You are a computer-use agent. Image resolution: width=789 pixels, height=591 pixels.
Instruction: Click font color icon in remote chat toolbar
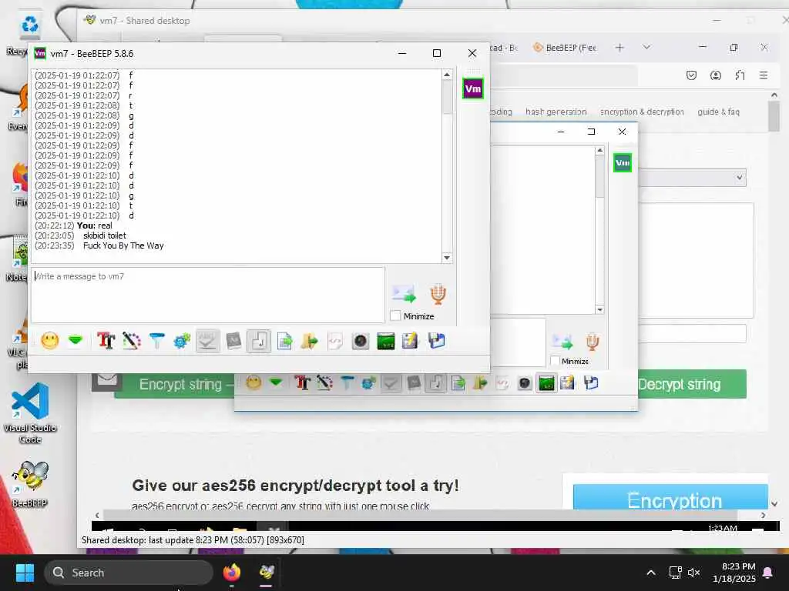(324, 383)
